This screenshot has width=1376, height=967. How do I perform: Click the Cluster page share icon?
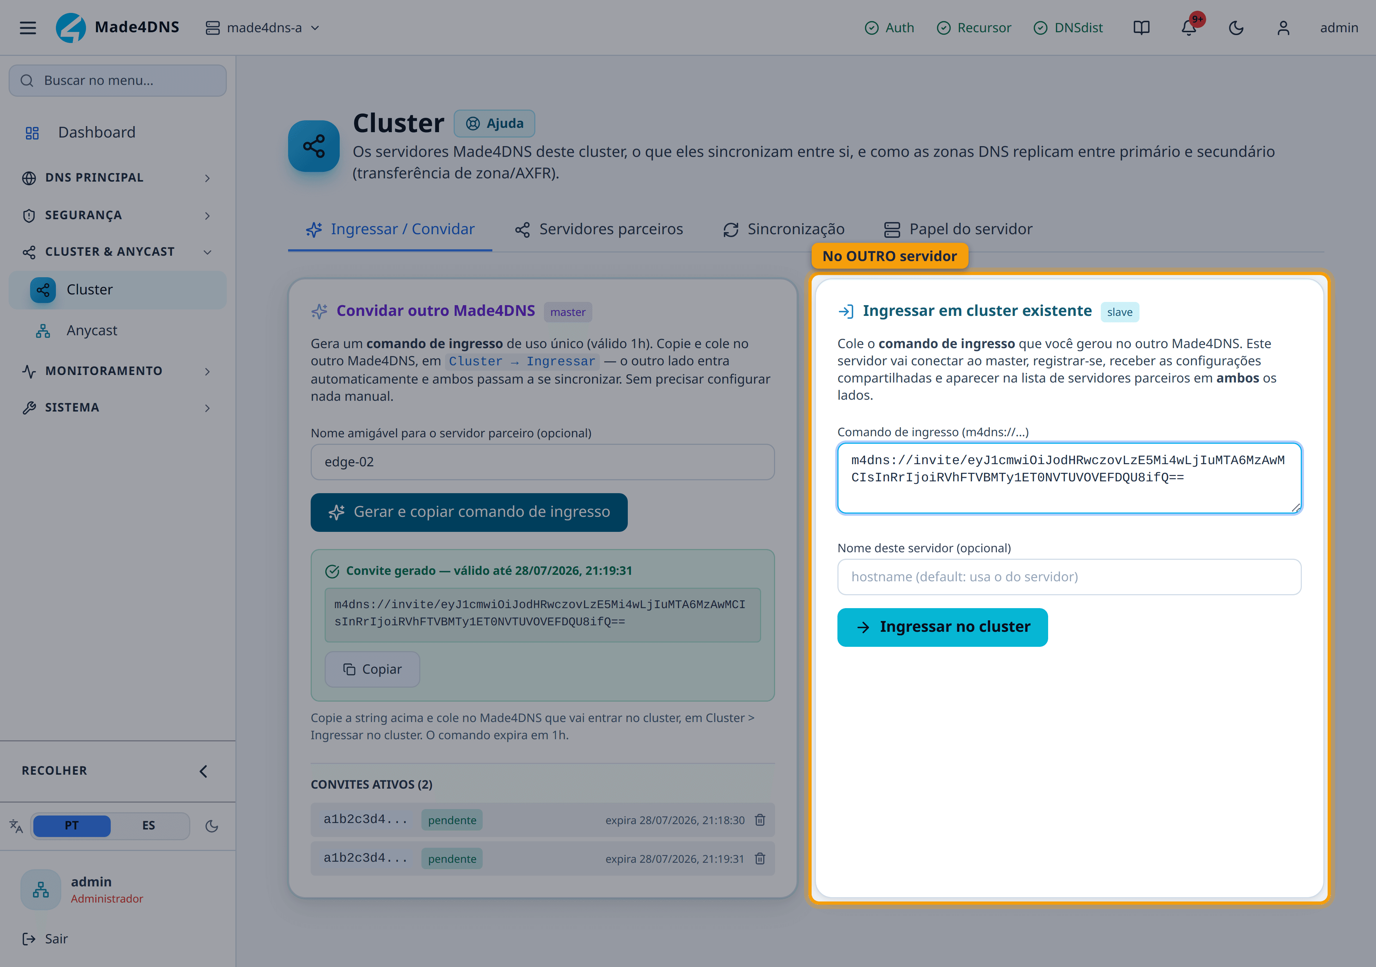click(314, 146)
